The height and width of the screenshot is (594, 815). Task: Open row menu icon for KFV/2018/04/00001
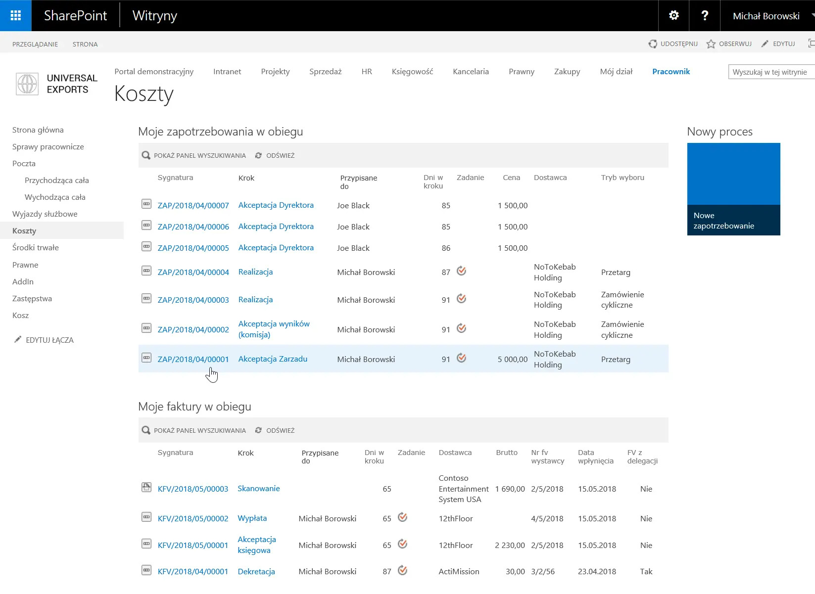click(x=146, y=570)
